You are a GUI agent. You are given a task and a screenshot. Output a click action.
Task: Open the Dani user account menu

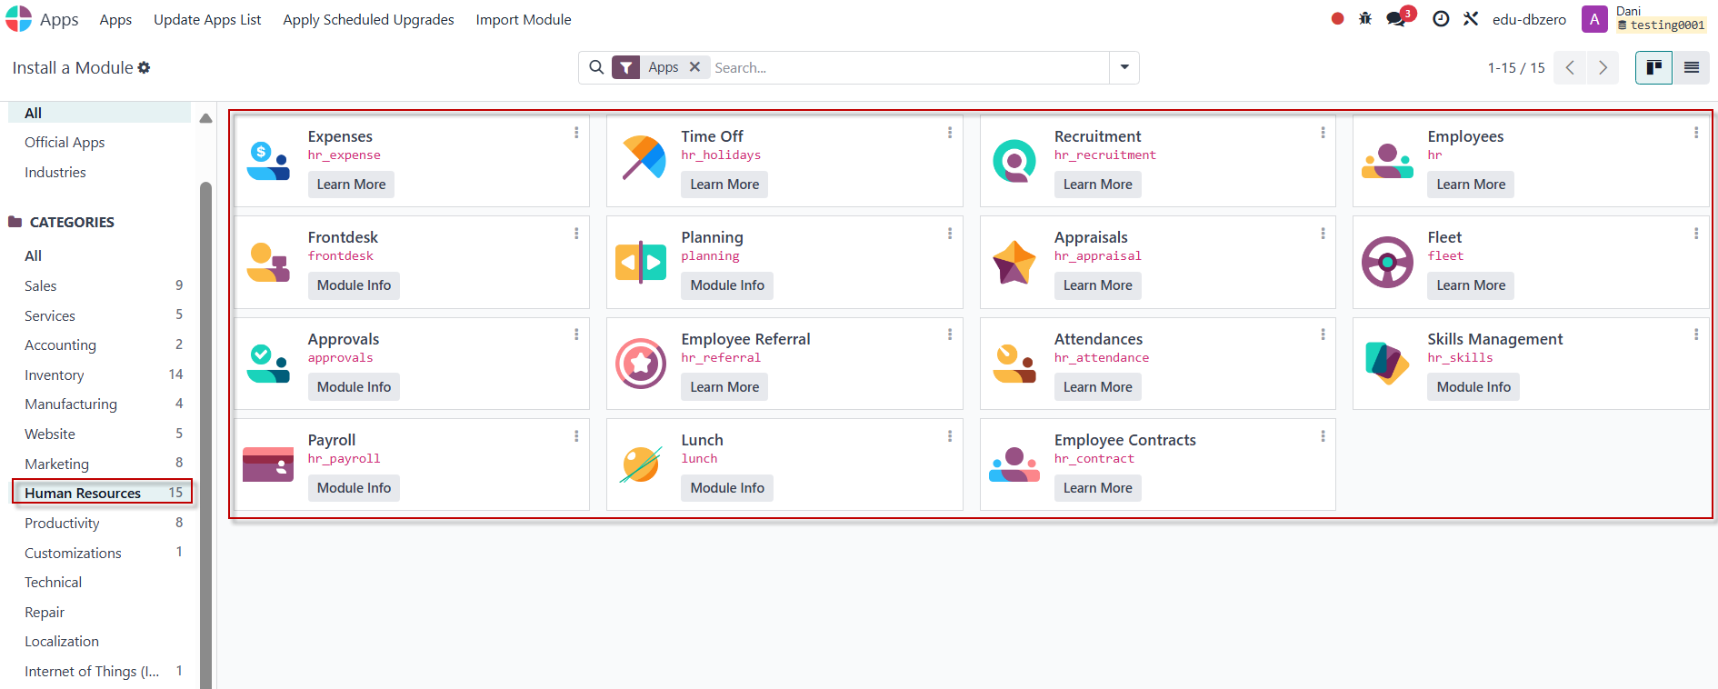[1644, 18]
